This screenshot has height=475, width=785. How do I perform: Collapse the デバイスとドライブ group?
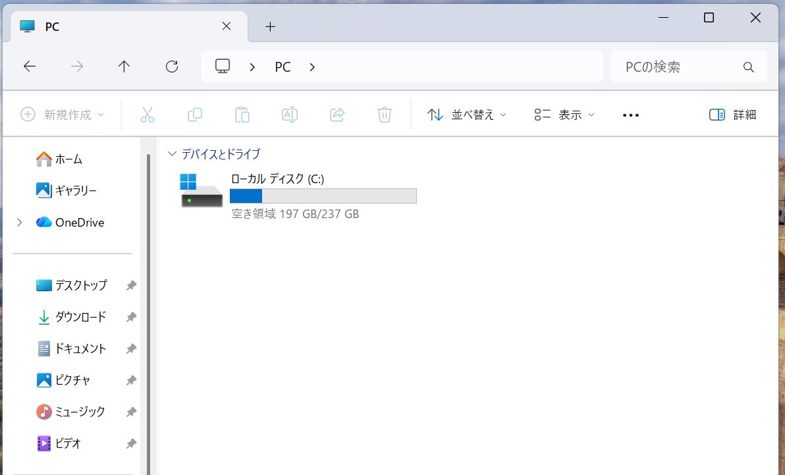click(x=172, y=154)
